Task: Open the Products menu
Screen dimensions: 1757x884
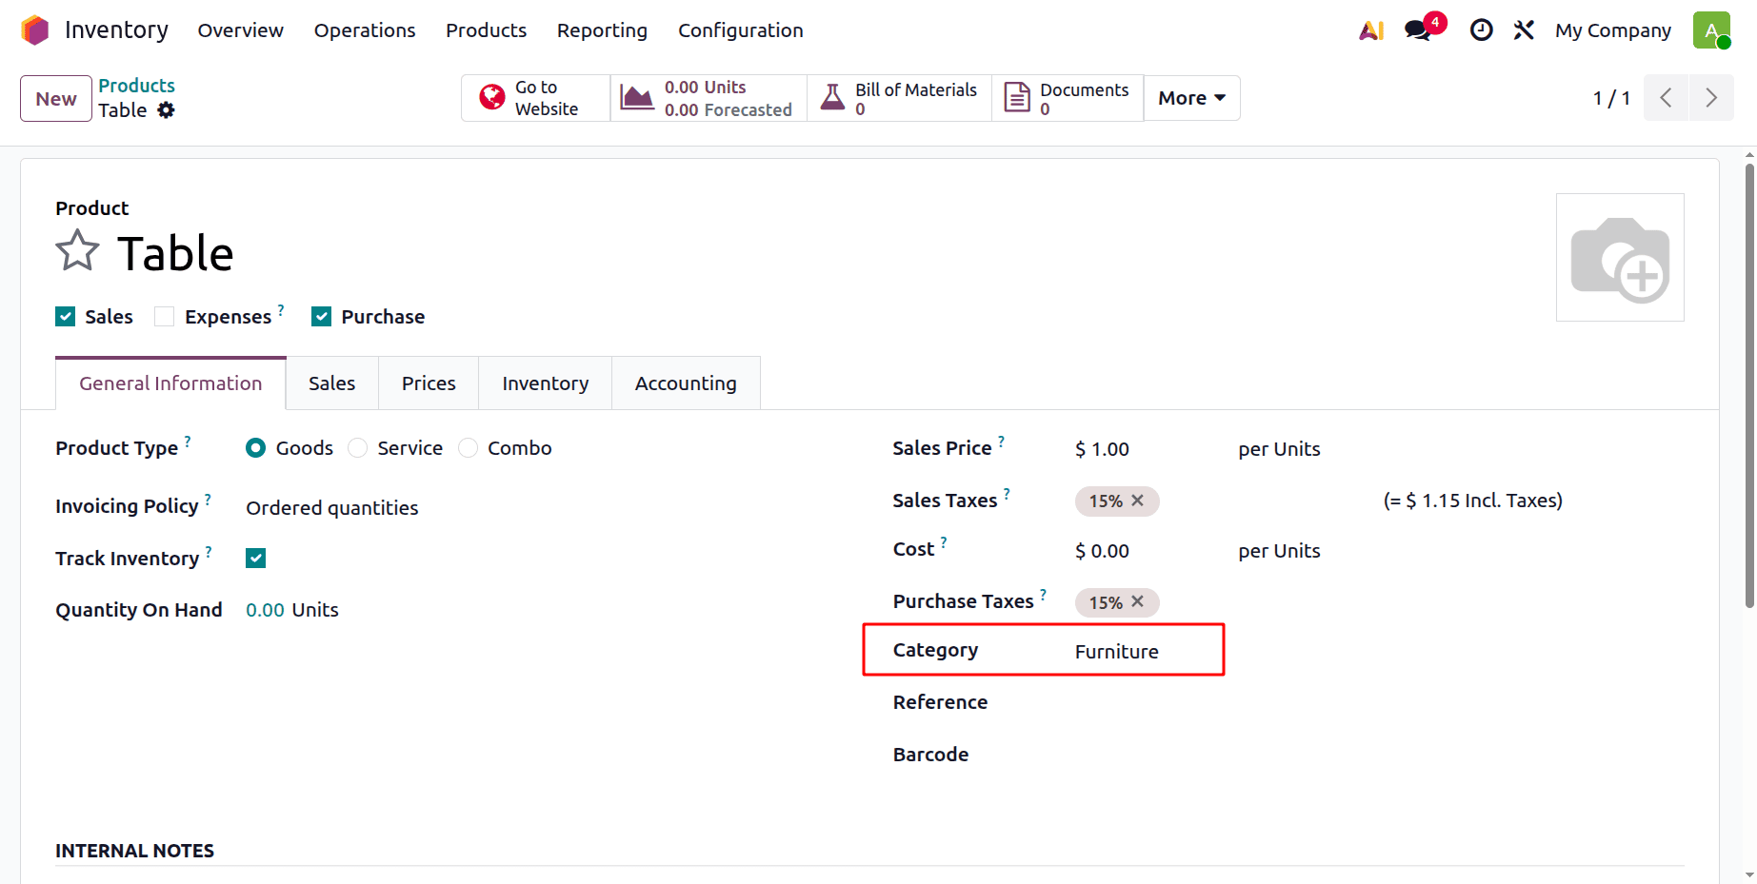Action: tap(486, 30)
